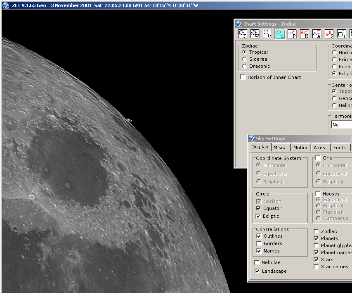Viewport: 352px width, 293px height.
Task: Select the 'Topo' option under Center
Action: click(334, 91)
